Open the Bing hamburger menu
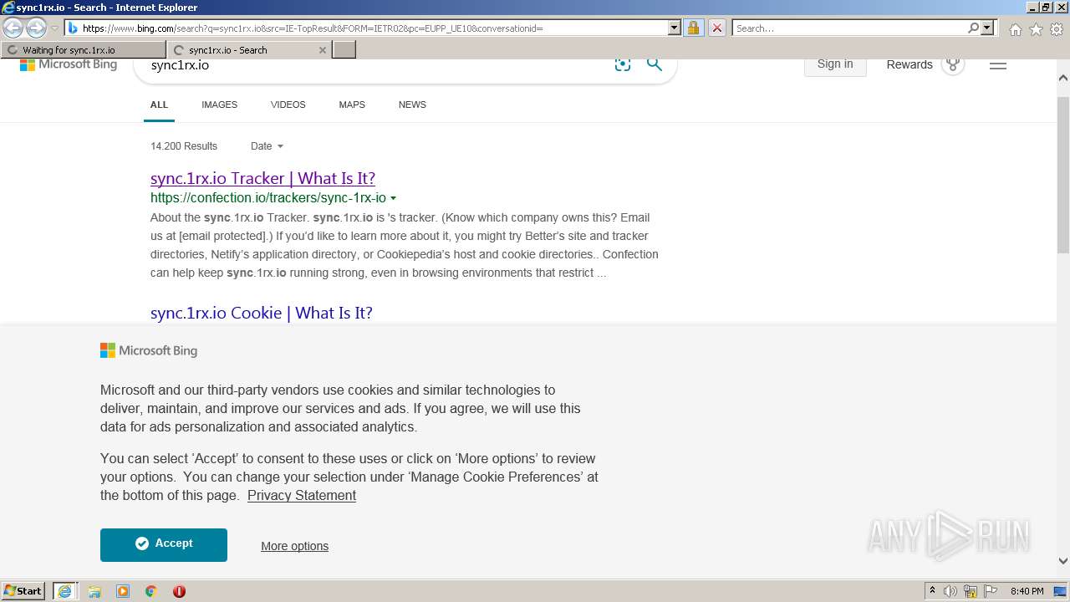The height and width of the screenshot is (602, 1070). [998, 65]
